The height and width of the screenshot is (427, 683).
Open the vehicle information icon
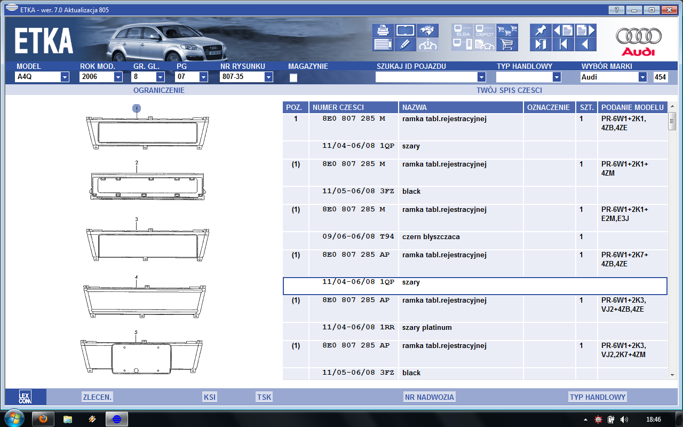pyautogui.click(x=427, y=44)
